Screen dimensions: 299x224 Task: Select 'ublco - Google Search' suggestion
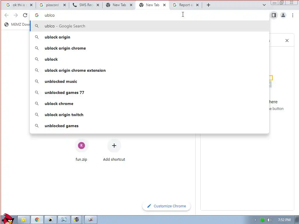pos(149,26)
